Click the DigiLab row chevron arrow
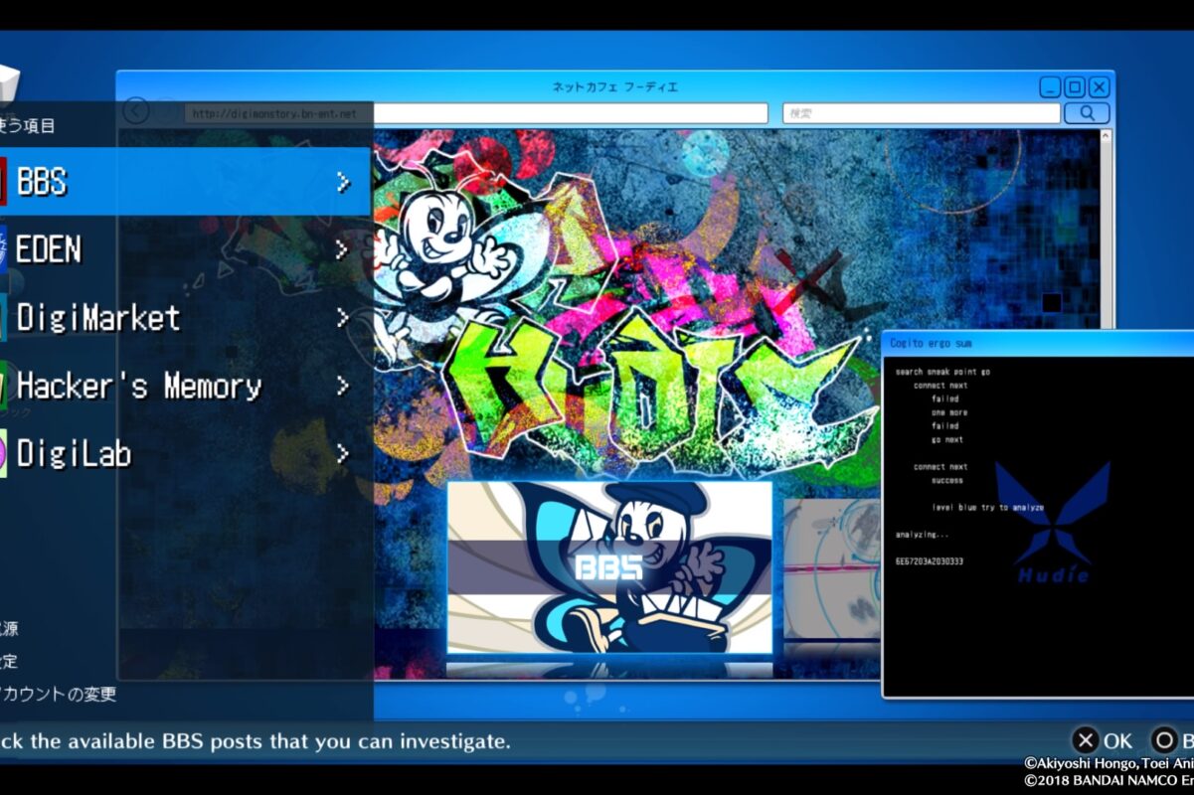Image resolution: width=1194 pixels, height=795 pixels. pos(343,454)
